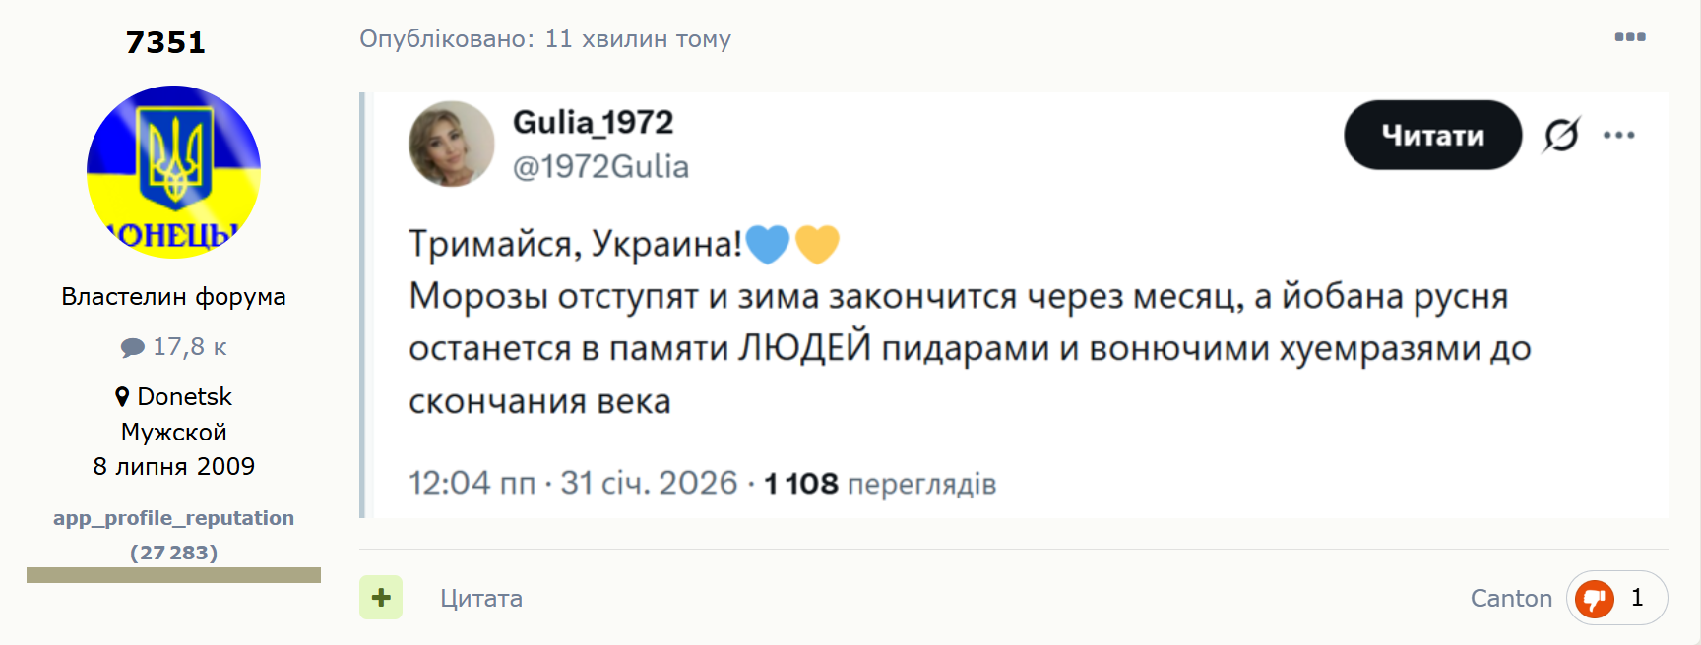Screen dimensions: 1701x645
Task: Click the Gulia_1972 display name
Action: point(593,122)
